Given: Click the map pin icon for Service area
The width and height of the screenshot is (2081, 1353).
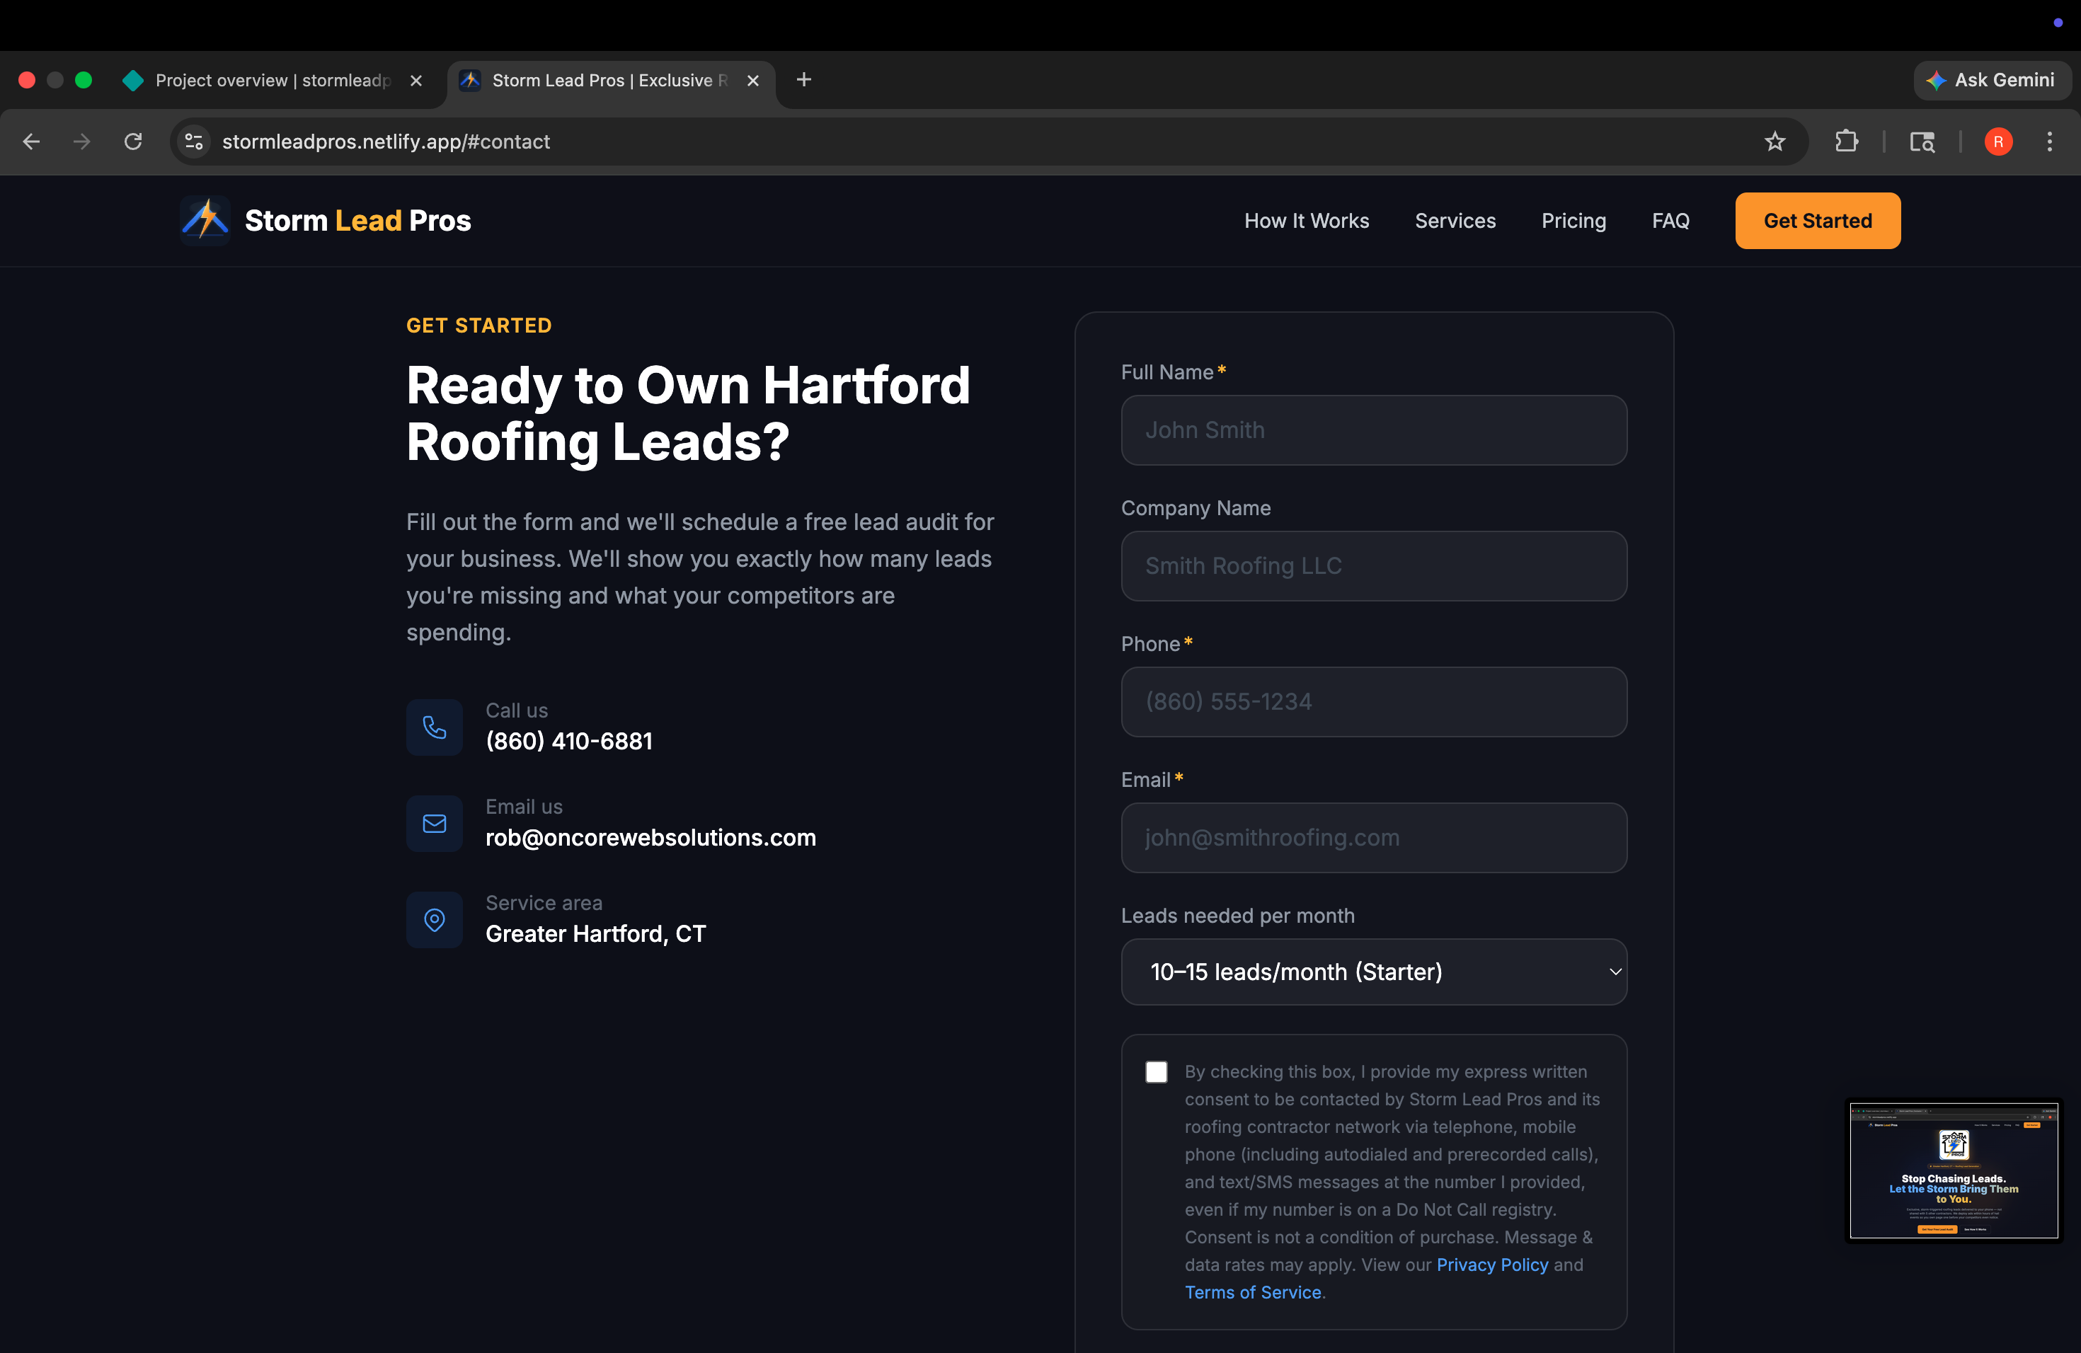Looking at the screenshot, I should coord(435,919).
